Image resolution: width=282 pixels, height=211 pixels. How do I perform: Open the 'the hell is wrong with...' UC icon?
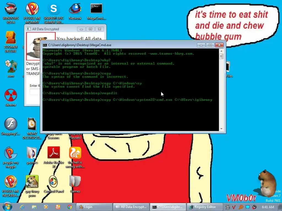[x=75, y=157]
